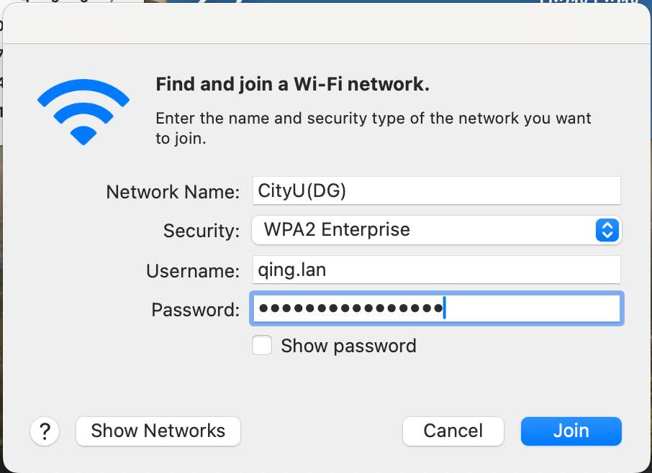652x473 pixels.
Task: Open help with the question mark button
Action: [45, 431]
